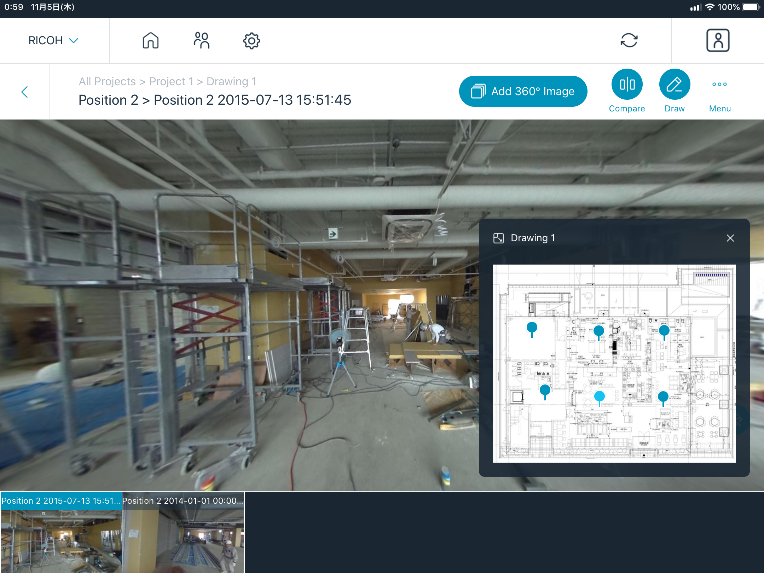Go to Project 1 breadcrumb
Screen dimensions: 764x573
[x=171, y=81]
